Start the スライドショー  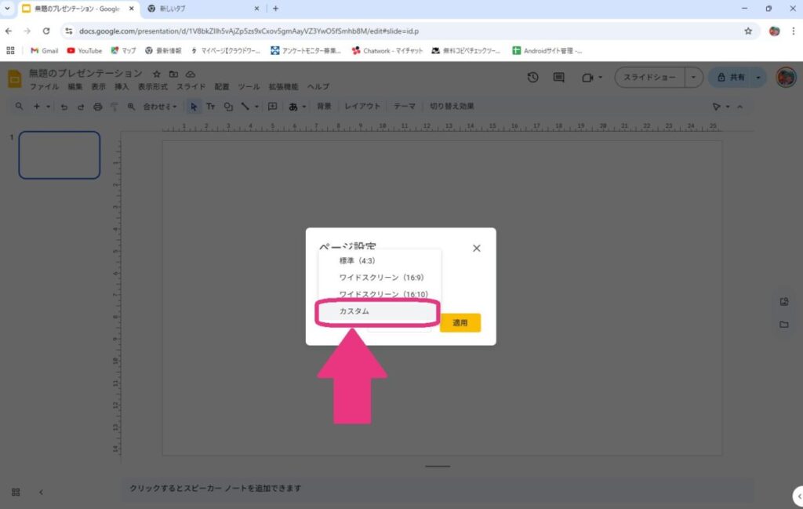click(650, 78)
